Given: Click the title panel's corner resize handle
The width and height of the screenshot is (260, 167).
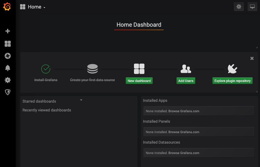Looking at the screenshot, I should 257,48.
